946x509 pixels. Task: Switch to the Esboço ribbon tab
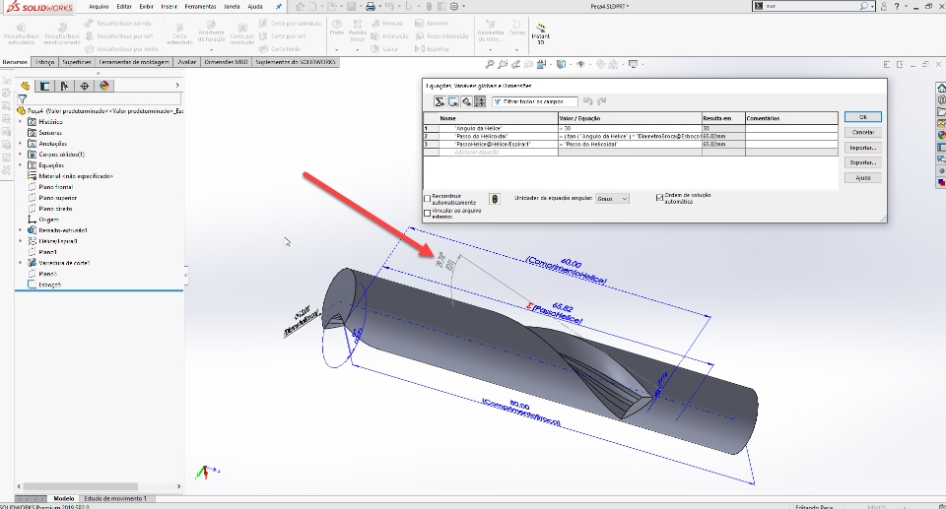[45, 62]
